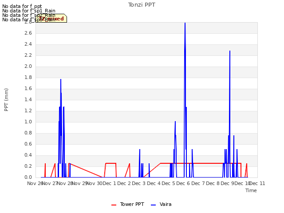The height and width of the screenshot is (213, 284).
Task: Click the 0.4 y-axis tick label
Action: [x=28, y=155]
